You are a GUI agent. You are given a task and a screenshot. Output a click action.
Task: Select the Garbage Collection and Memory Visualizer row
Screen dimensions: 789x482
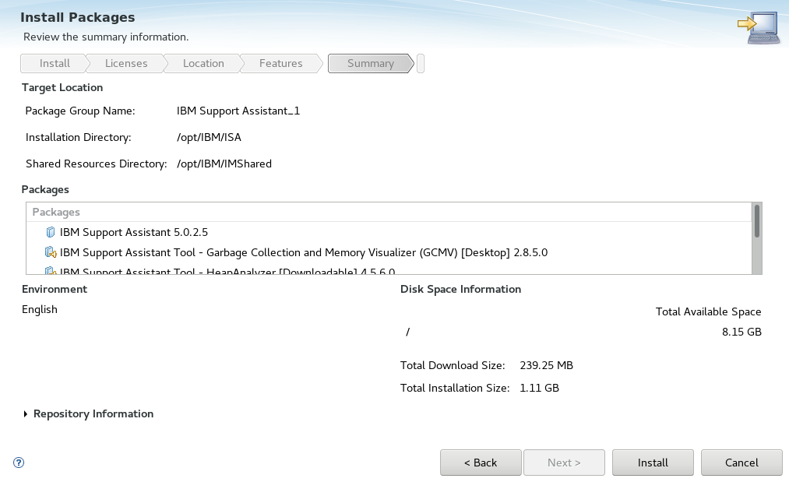[x=389, y=252]
